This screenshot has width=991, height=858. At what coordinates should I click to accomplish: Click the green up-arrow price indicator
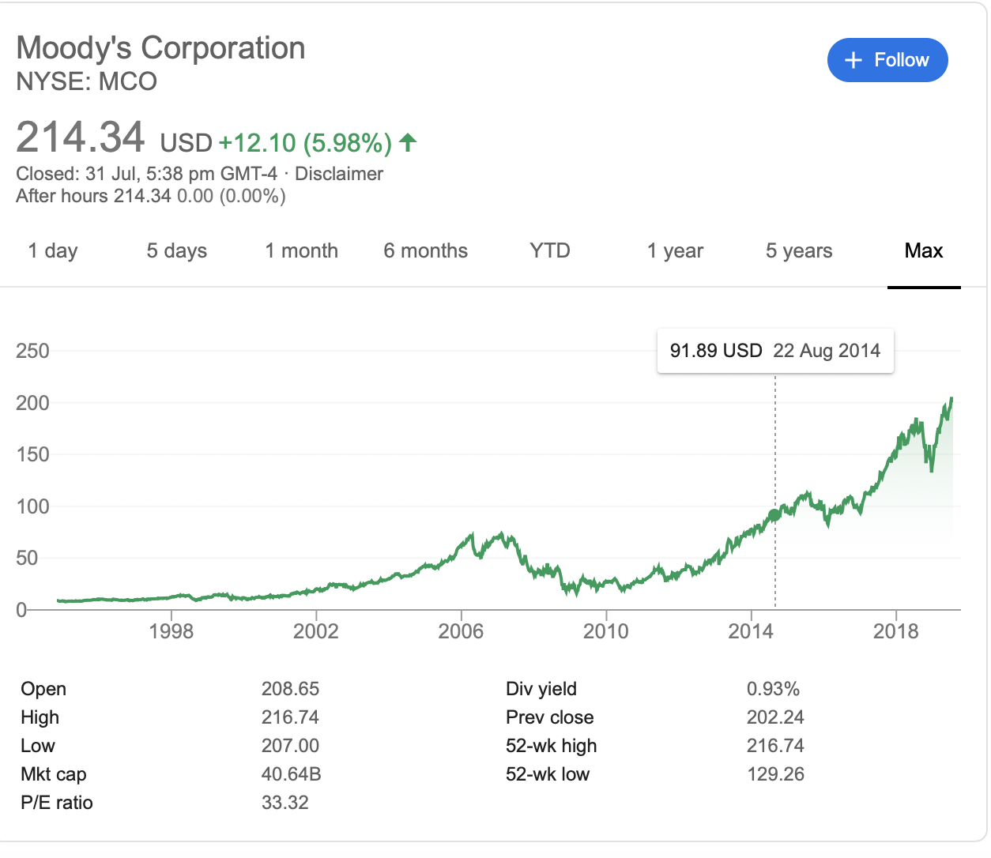[408, 142]
